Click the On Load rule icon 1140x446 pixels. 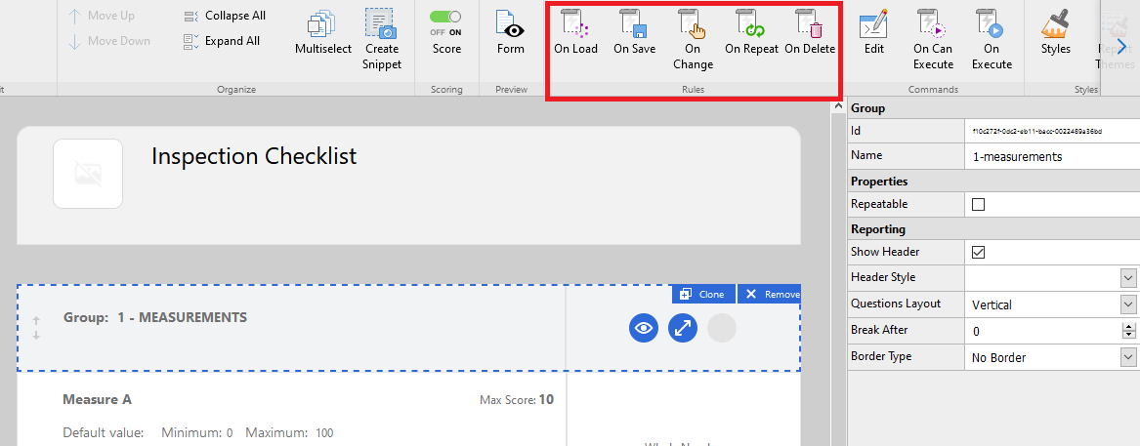coord(575,24)
